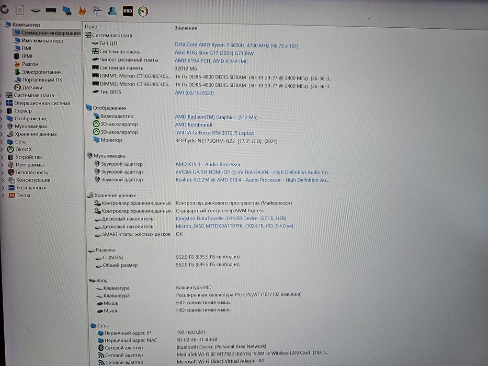Expand the Отображение tree node arrow

[2, 119]
